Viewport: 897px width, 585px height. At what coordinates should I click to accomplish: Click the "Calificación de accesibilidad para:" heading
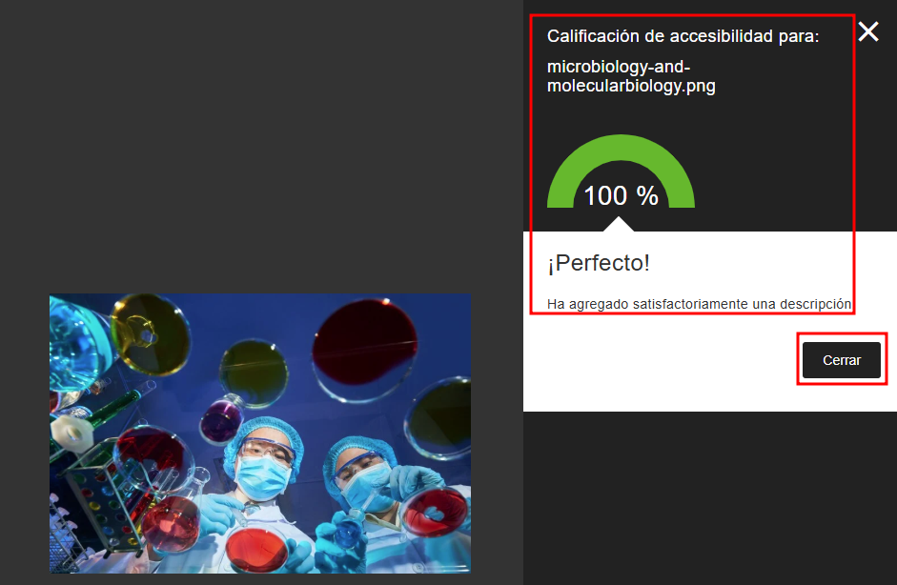coord(683,36)
